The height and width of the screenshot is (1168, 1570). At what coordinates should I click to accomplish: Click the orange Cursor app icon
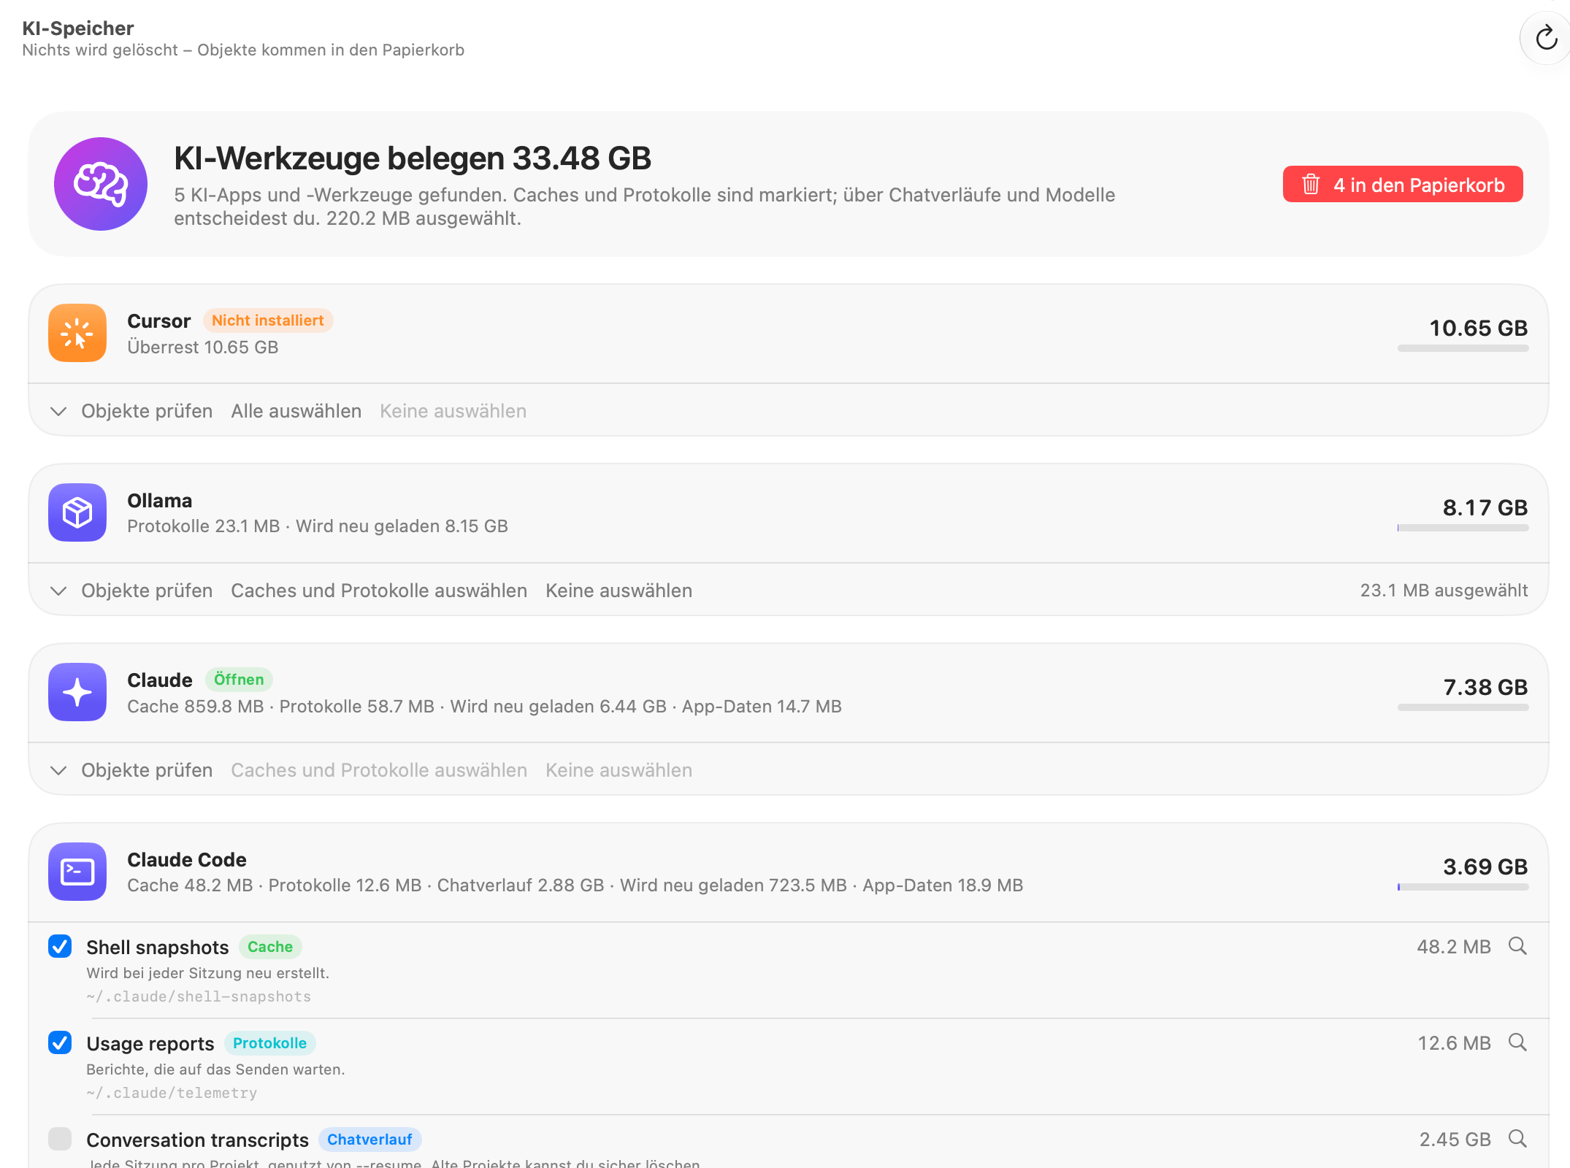[x=77, y=333]
